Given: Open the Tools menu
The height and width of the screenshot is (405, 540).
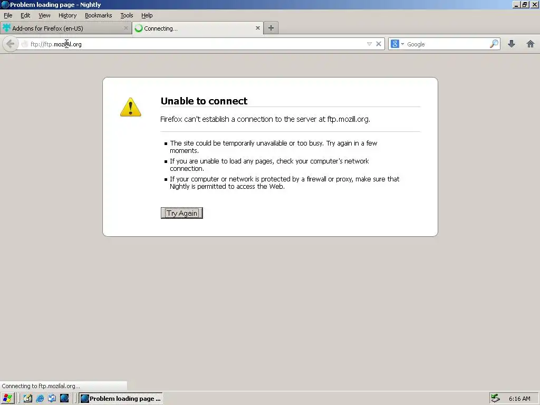Looking at the screenshot, I should (127, 15).
